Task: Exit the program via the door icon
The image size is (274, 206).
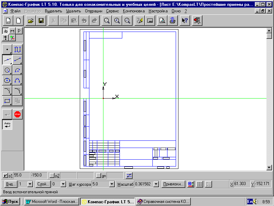Action: tap(197, 21)
